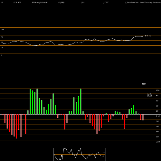Click the -60 label on MR axis

157,132
